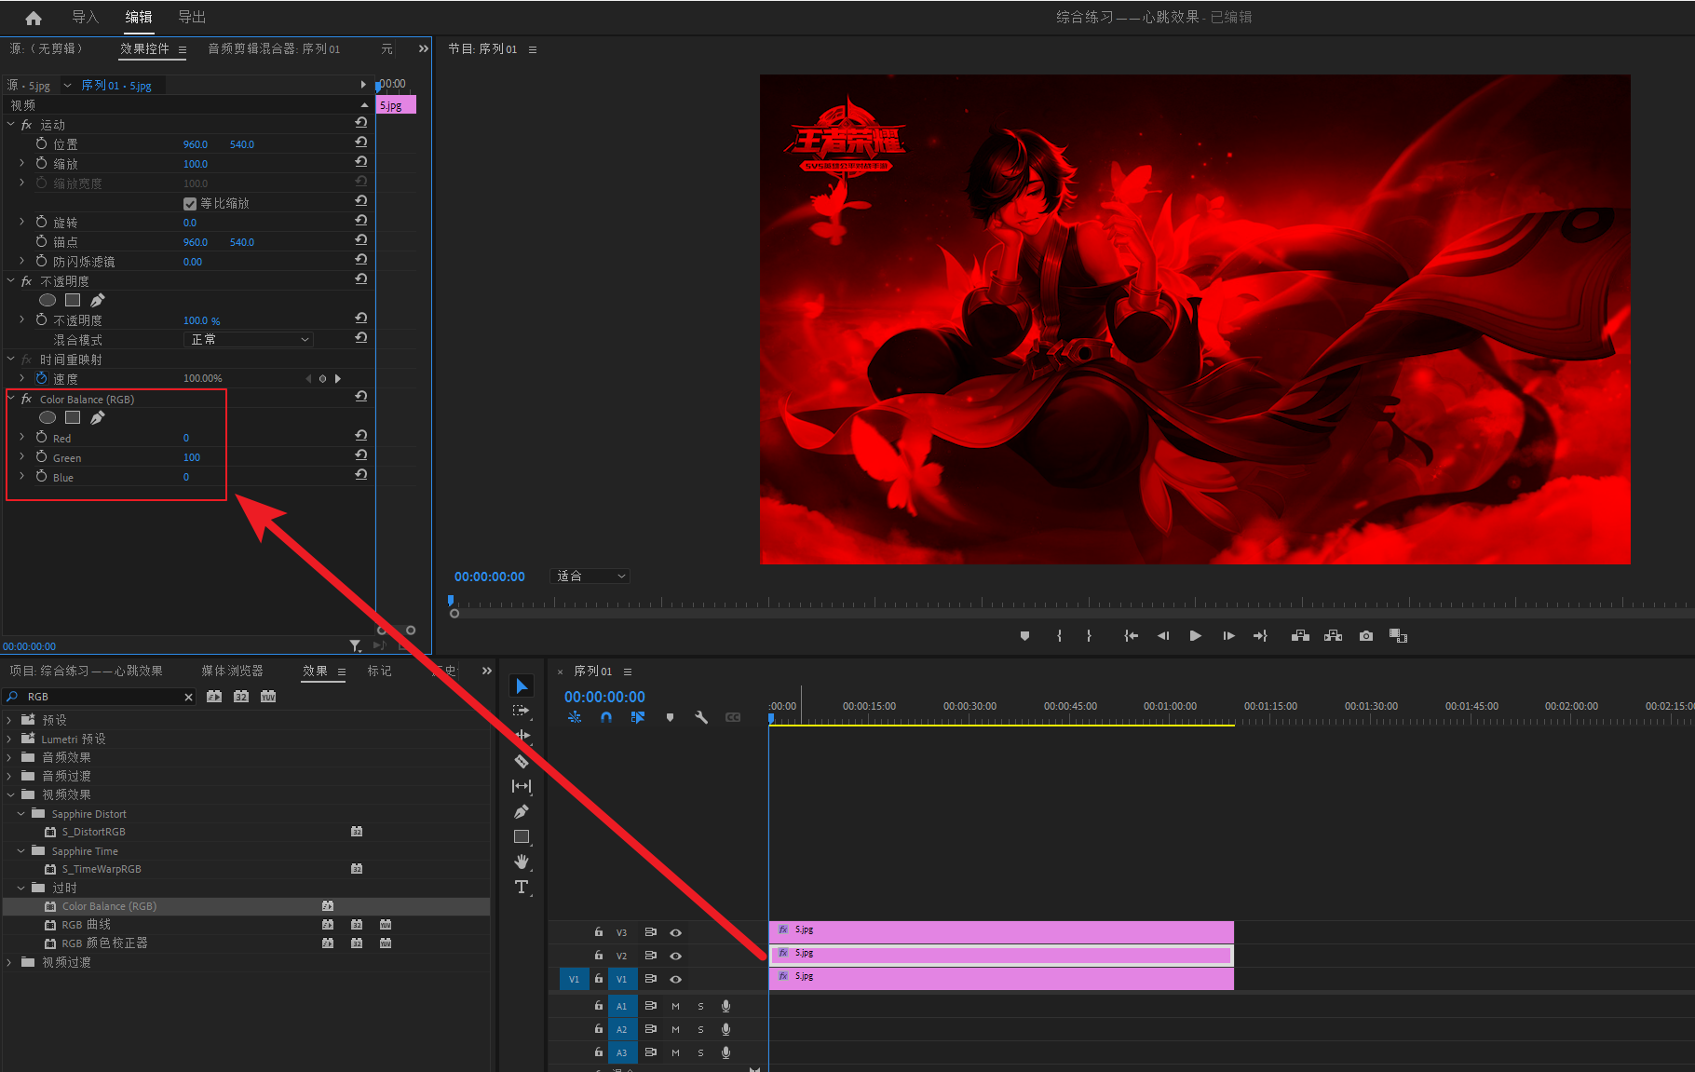Open the 混合模式 dropdown
Image resolution: width=1695 pixels, height=1072 pixels.
pos(248,340)
